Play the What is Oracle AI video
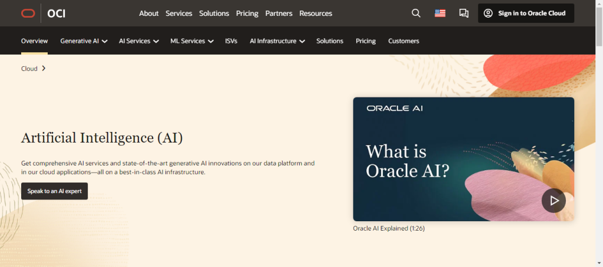 554,200
